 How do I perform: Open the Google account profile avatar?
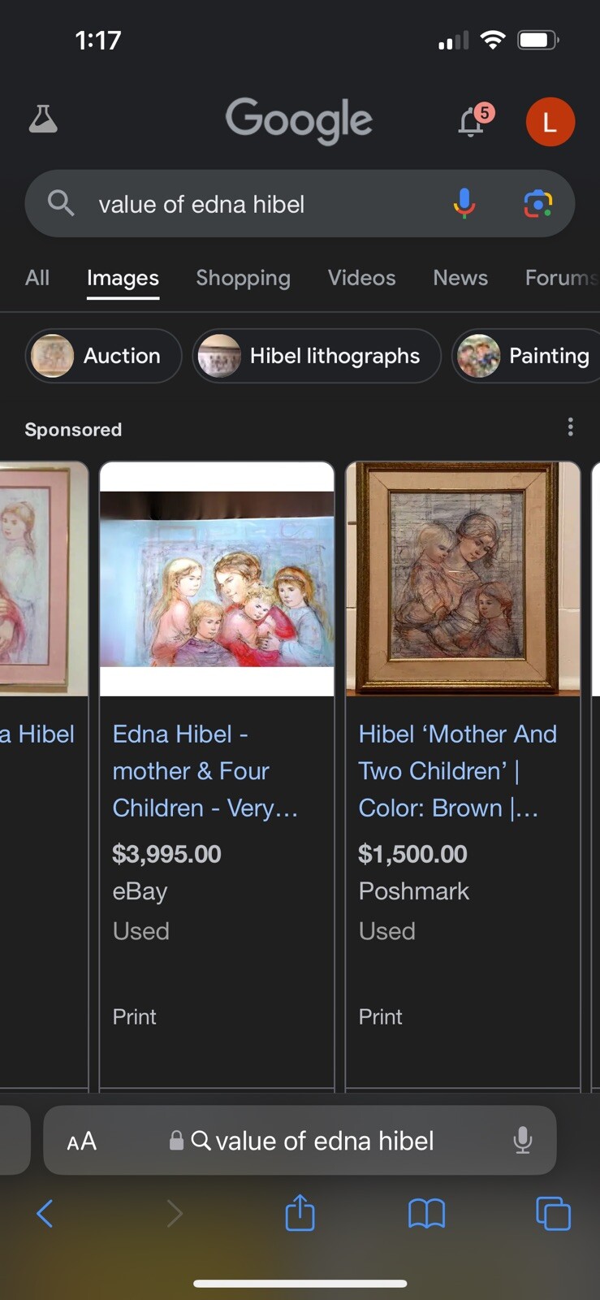[550, 122]
